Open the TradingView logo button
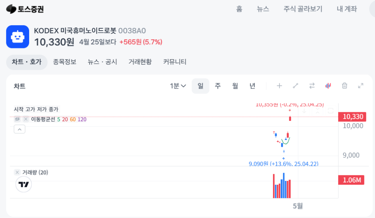Screen dimensions: 375x218 click(x=24, y=184)
